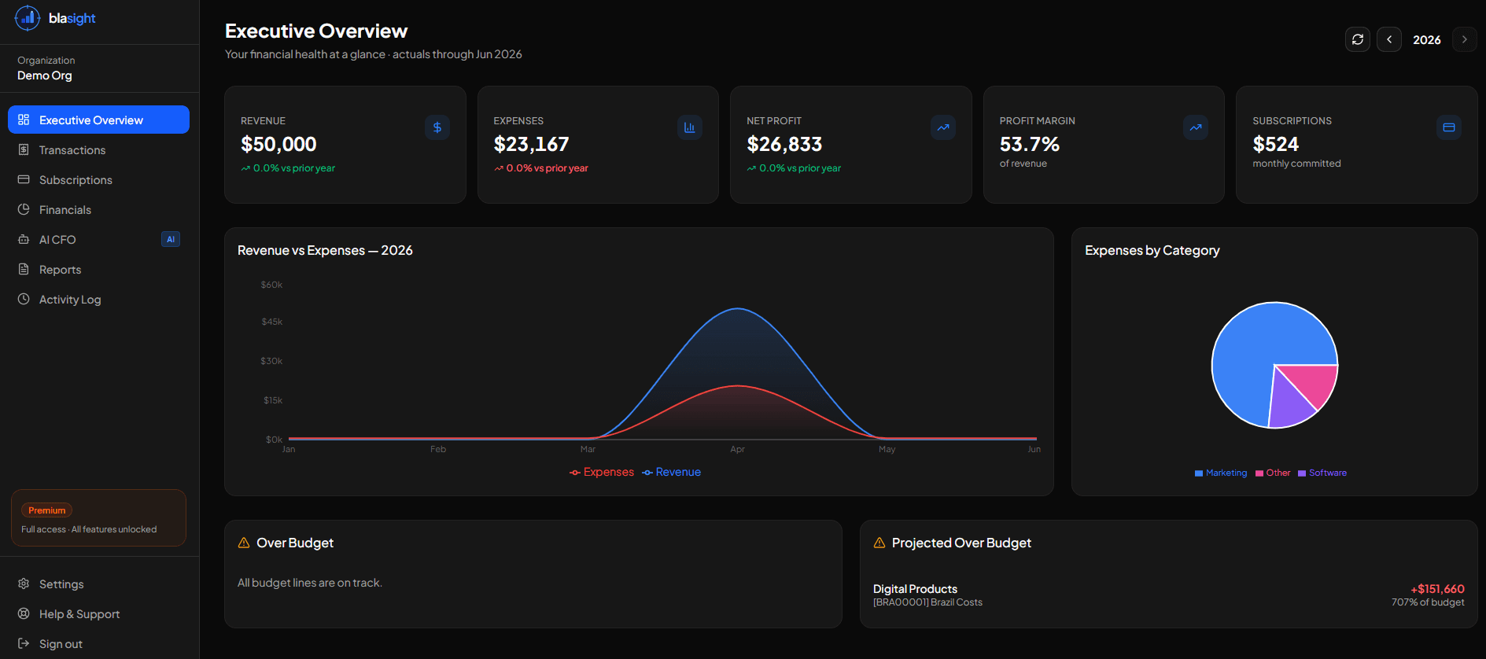
Task: Open the Transactions page
Action: [98, 149]
